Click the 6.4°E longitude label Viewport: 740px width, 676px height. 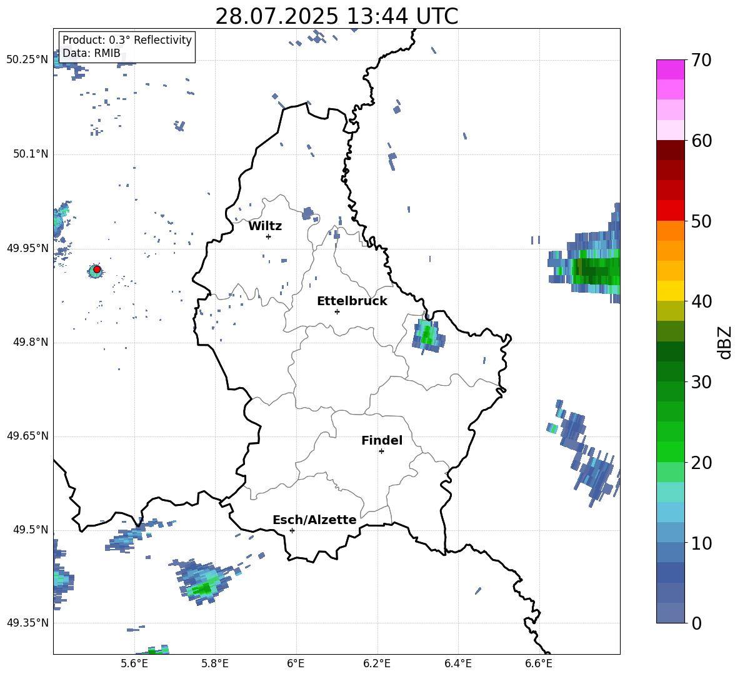click(x=457, y=663)
